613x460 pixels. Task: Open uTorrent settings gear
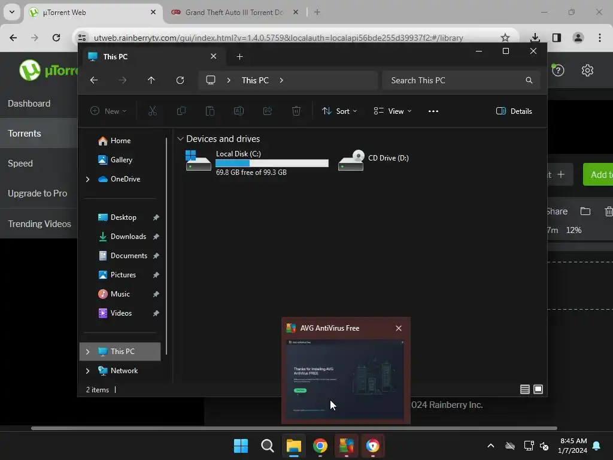coord(587,71)
